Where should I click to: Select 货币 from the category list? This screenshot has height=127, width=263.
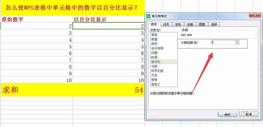(x=154, y=44)
